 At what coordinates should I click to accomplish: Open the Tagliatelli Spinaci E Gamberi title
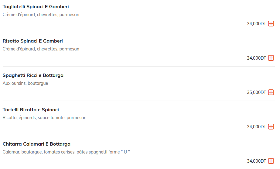(36, 7)
